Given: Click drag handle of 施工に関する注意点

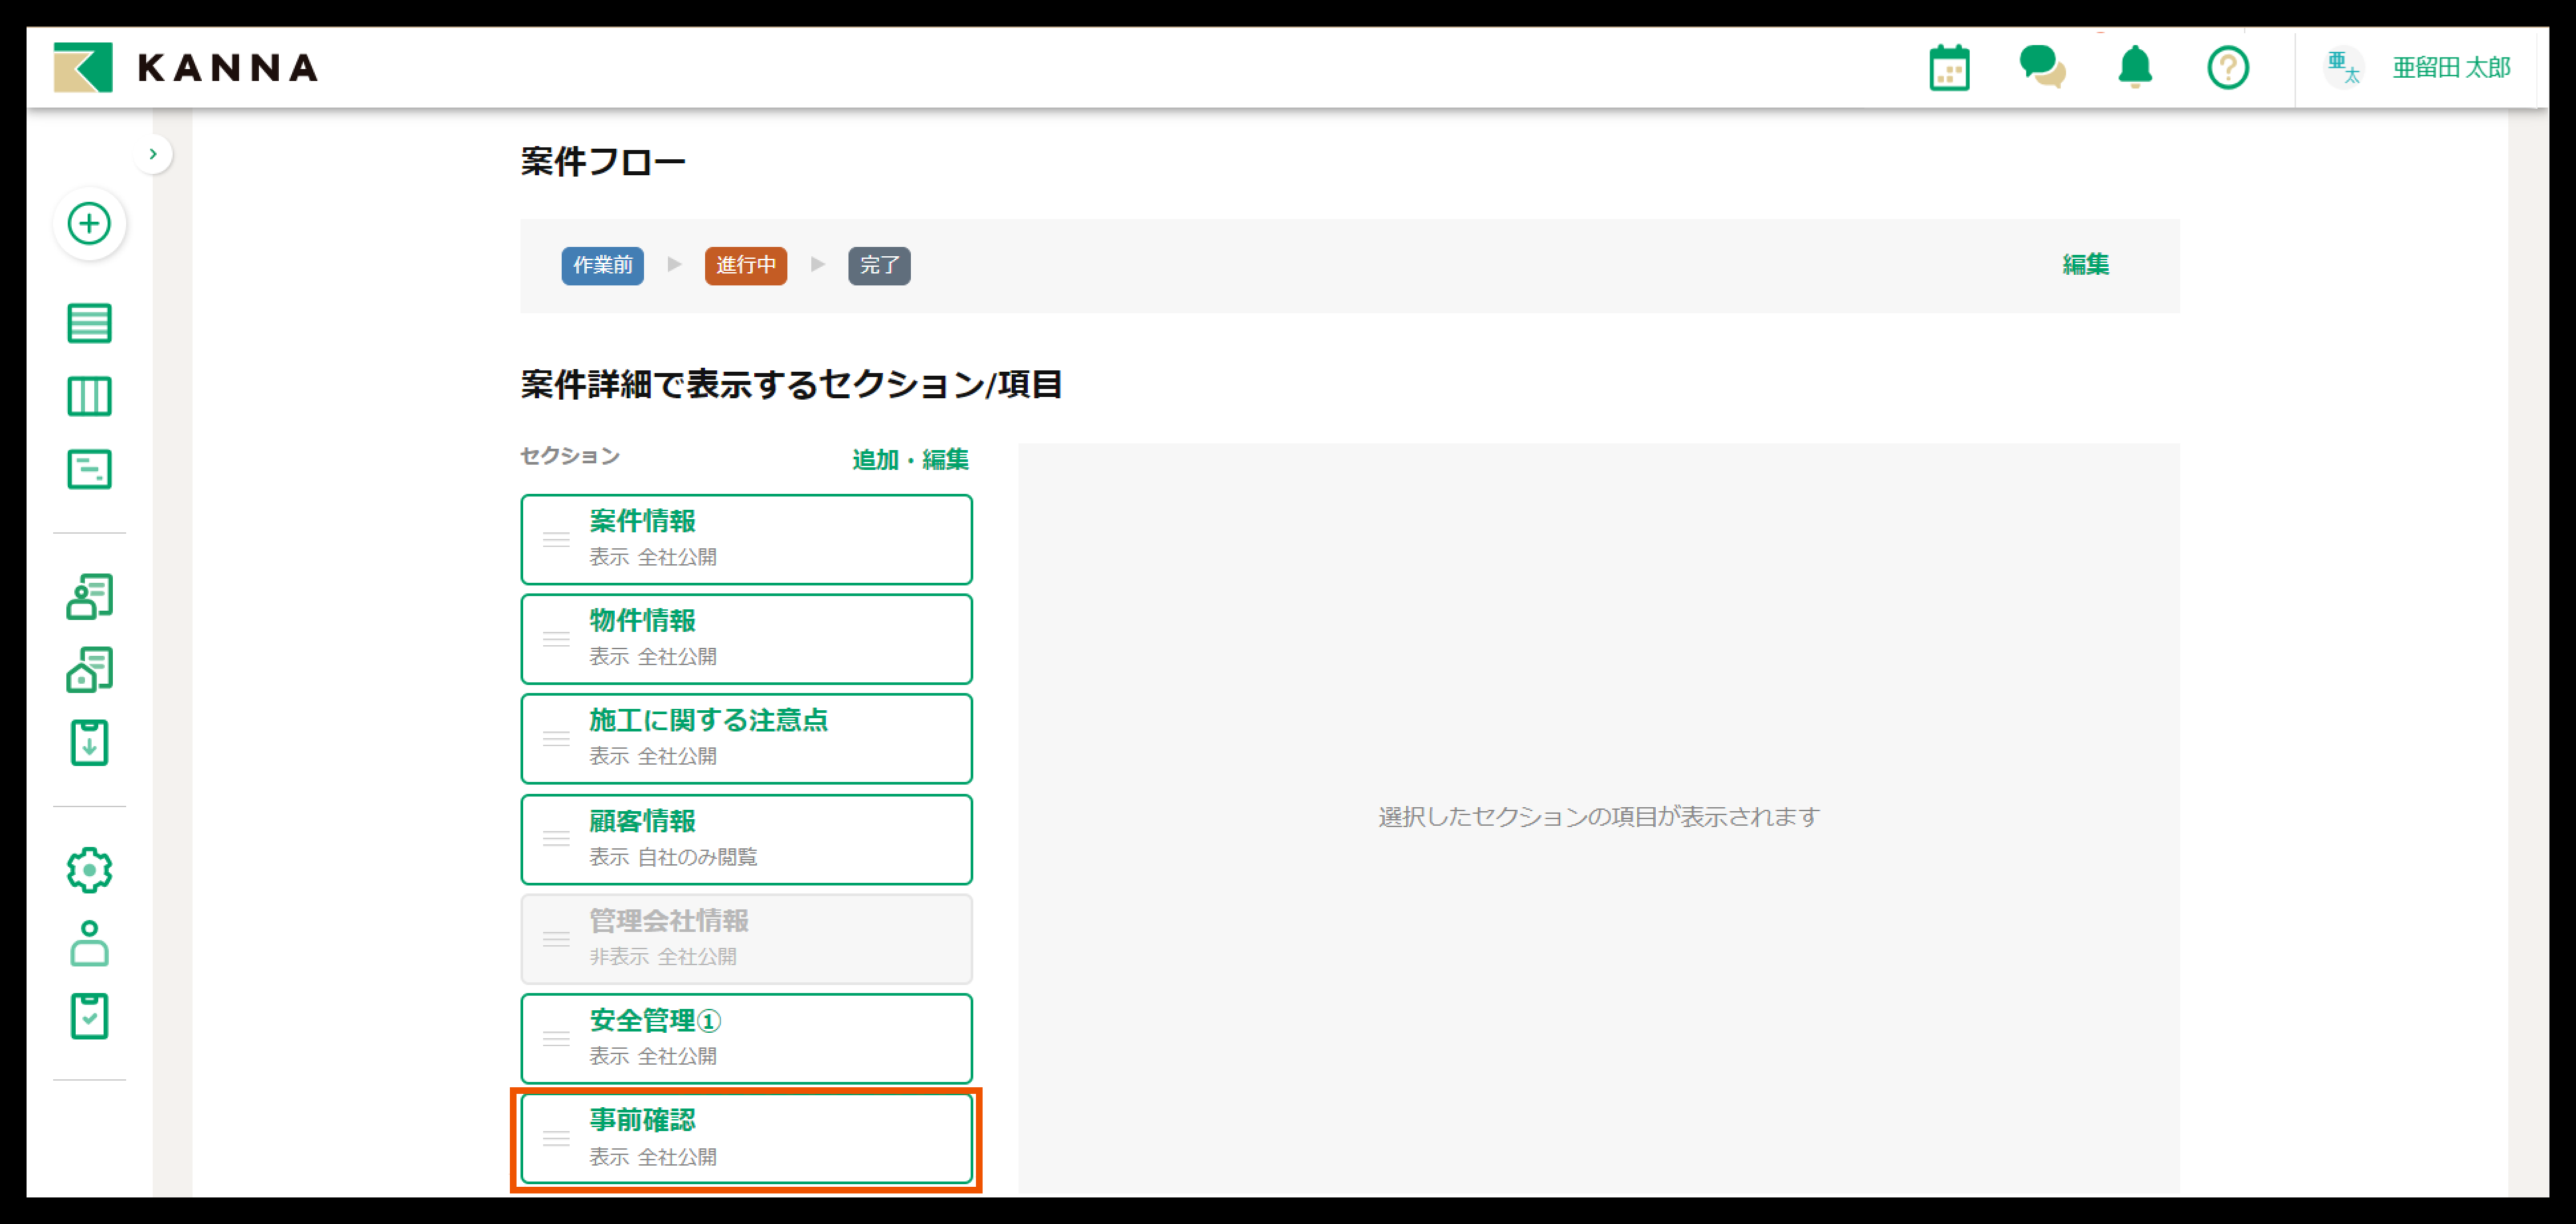Looking at the screenshot, I should (x=556, y=739).
